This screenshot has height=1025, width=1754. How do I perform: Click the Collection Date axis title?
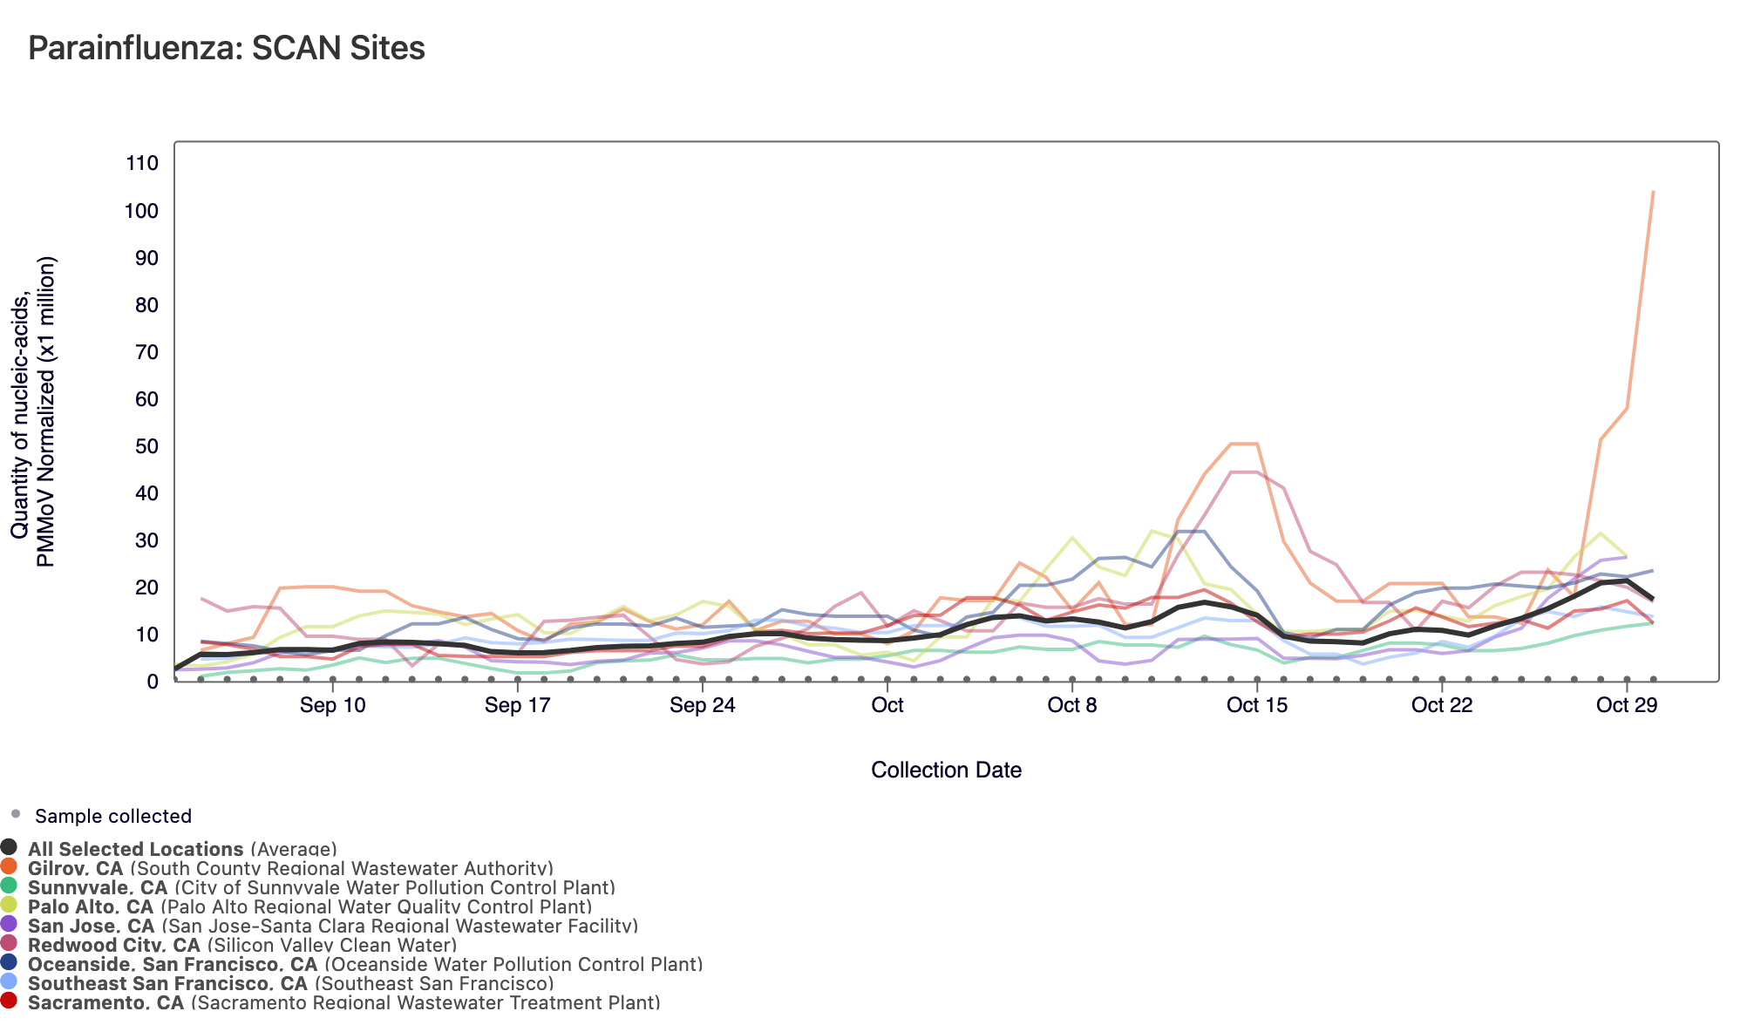[x=946, y=770]
